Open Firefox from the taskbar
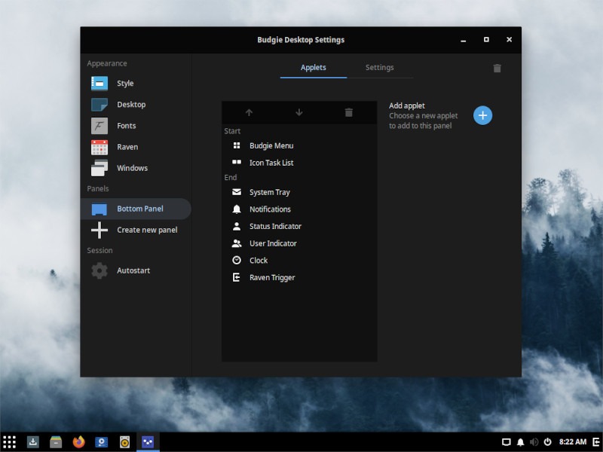 (78, 442)
